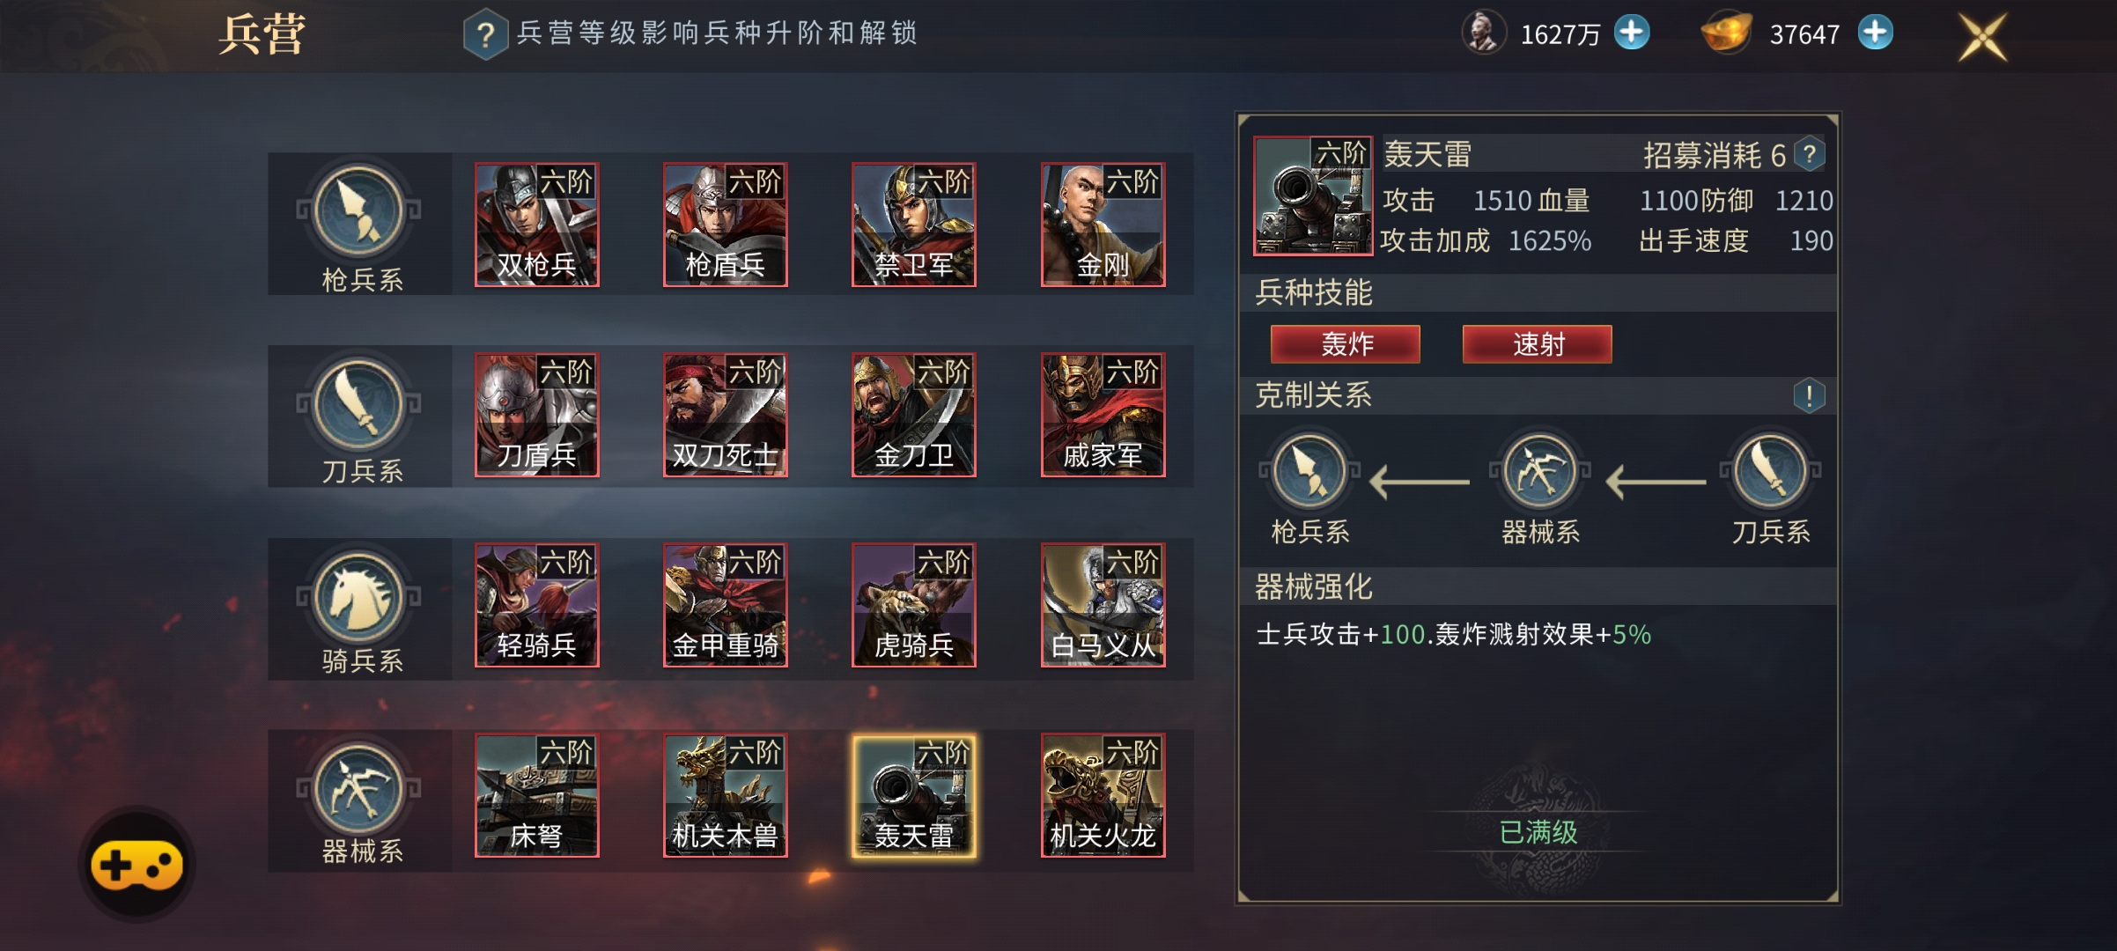
Task: Select the 虎骑兵 cavalry icon
Action: pyautogui.click(x=914, y=605)
